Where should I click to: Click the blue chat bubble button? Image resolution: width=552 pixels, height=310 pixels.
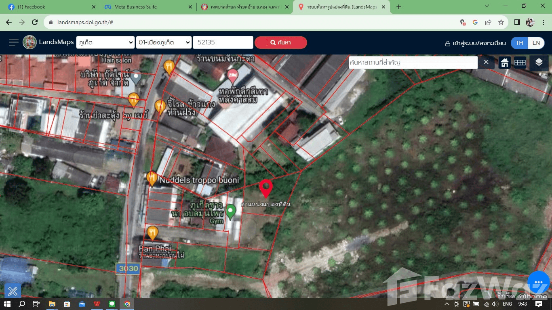(x=538, y=283)
